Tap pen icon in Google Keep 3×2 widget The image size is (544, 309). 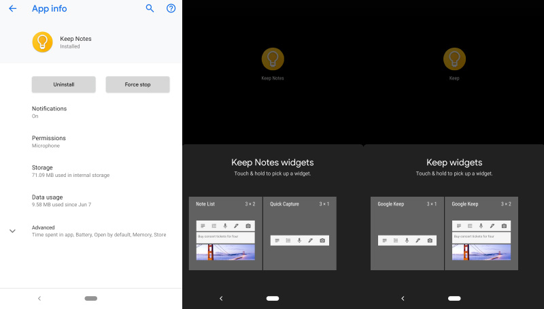point(492,226)
